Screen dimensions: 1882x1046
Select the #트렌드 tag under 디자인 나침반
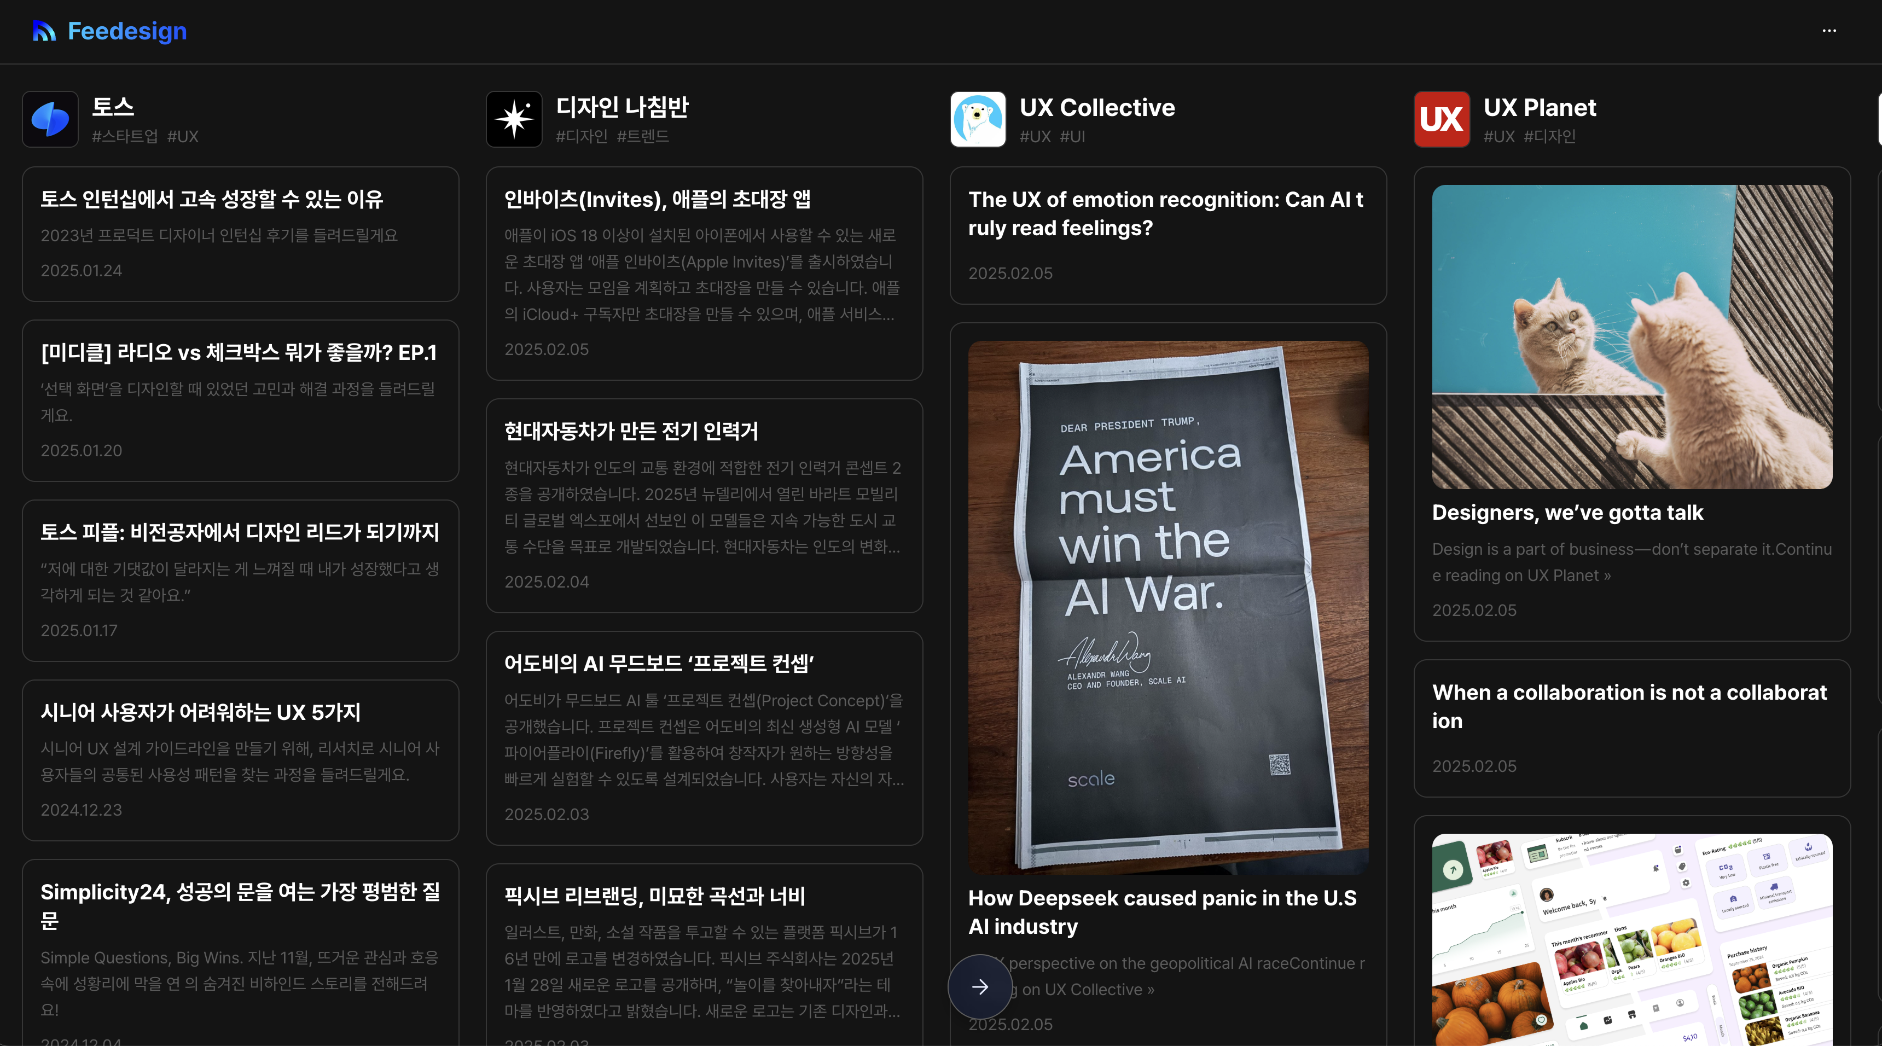(643, 136)
